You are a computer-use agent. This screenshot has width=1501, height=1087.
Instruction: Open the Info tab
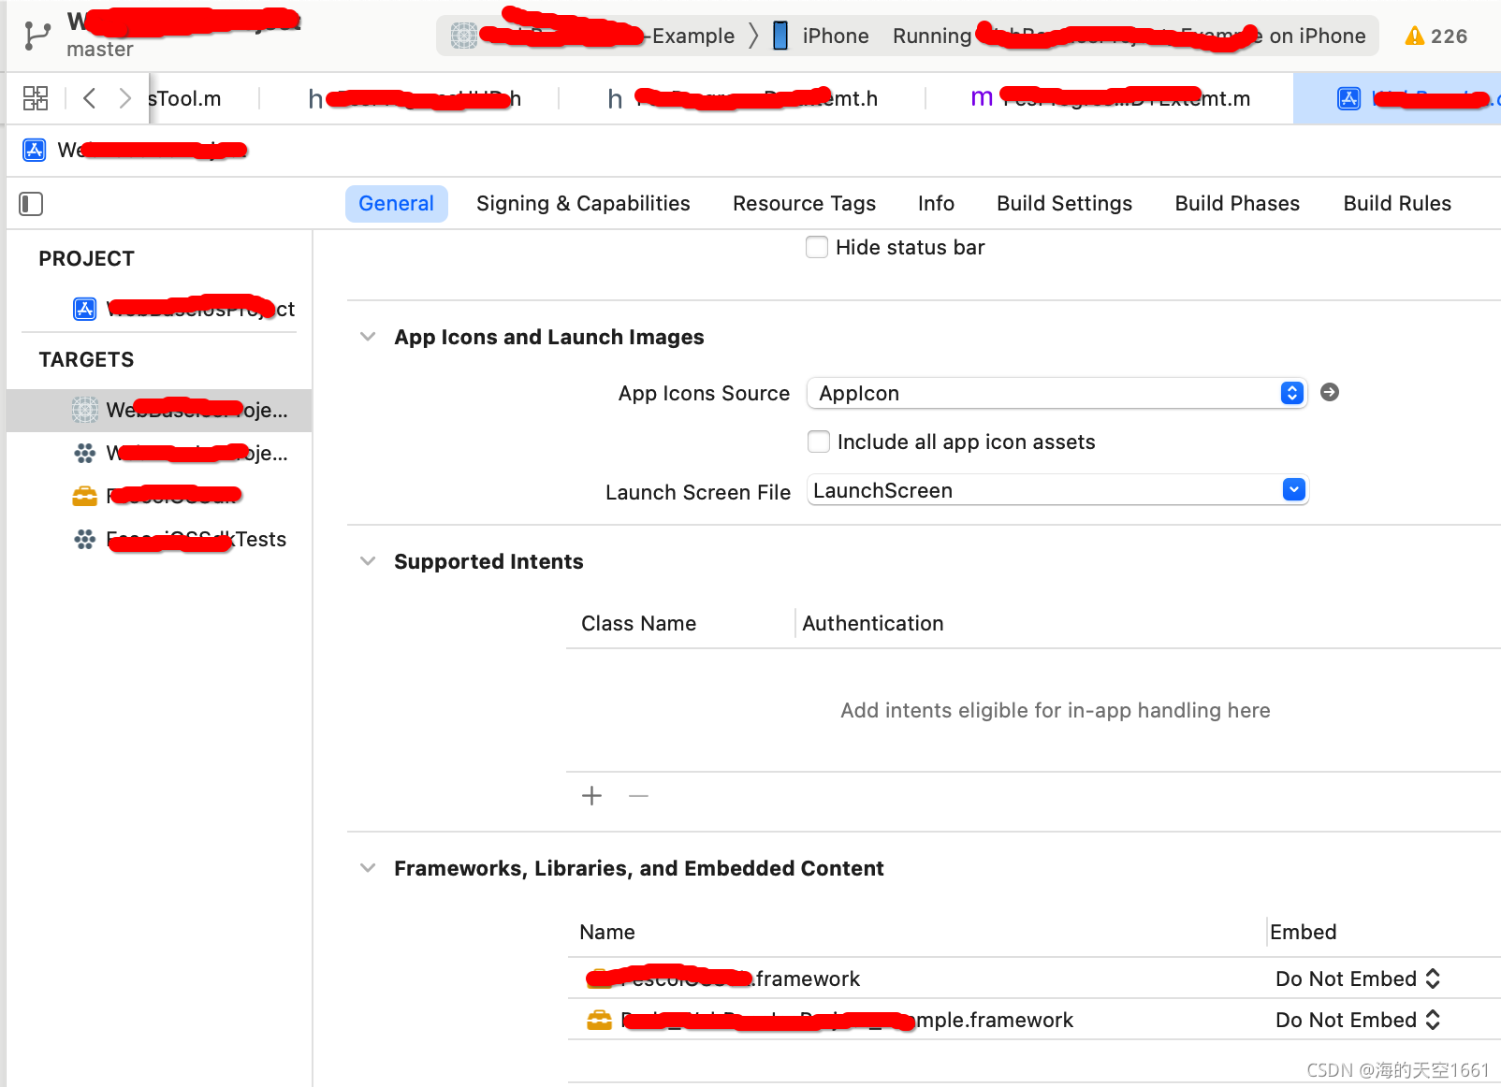pyautogui.click(x=936, y=204)
